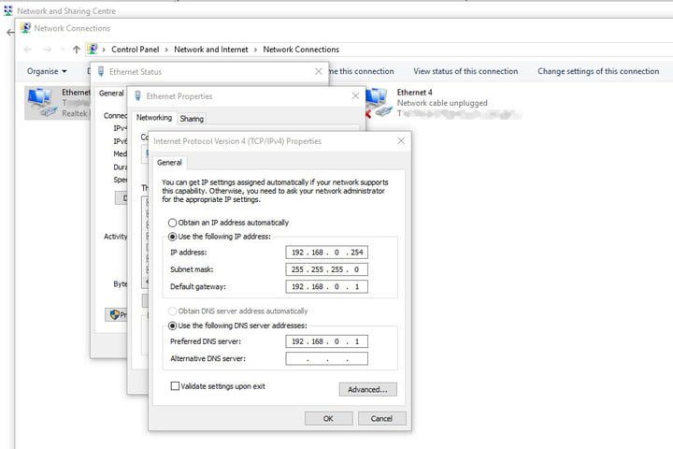Click the Back arrow in Network Connections

(x=28, y=50)
